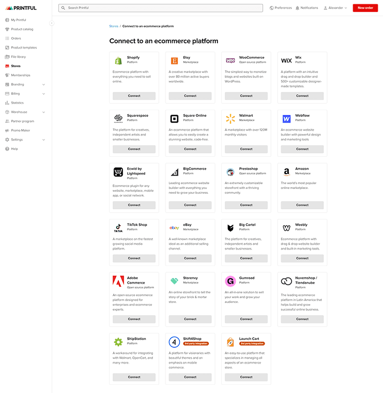Connect the Webflow platform
The height and width of the screenshot is (393, 383).
[302, 149]
